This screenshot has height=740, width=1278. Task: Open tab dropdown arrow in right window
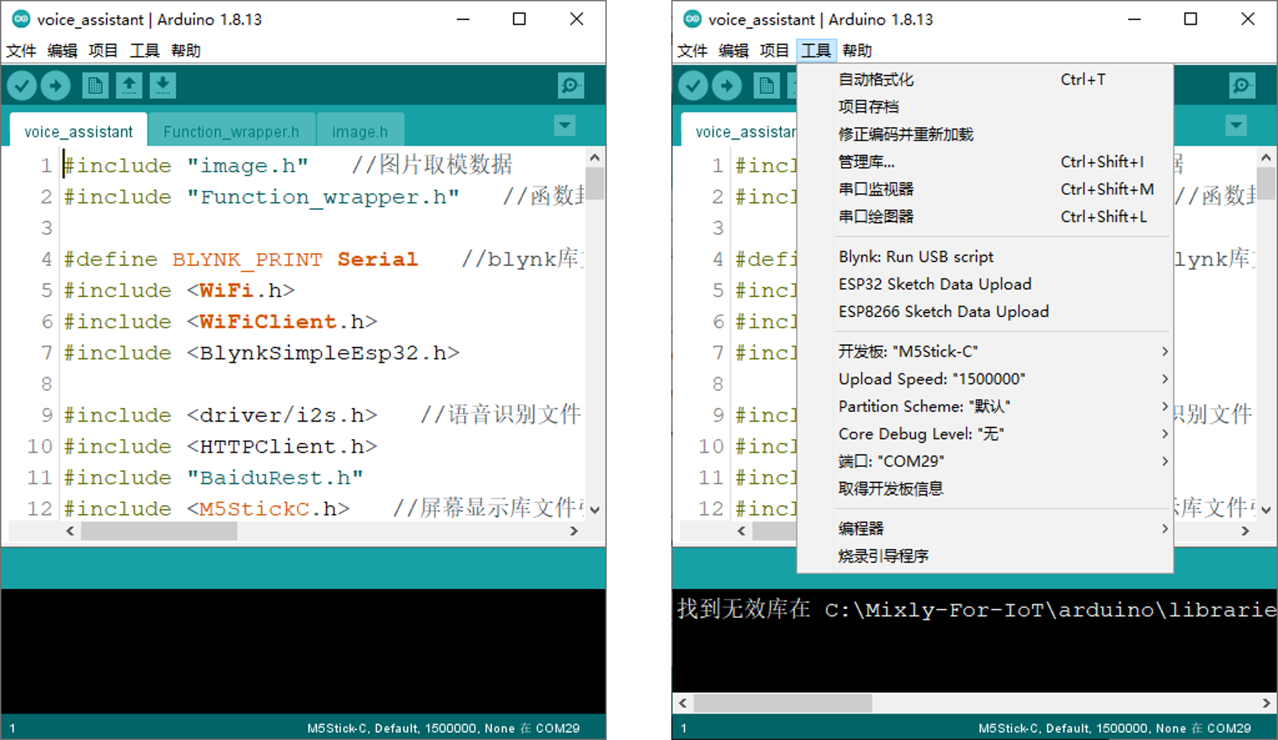click(x=1236, y=125)
